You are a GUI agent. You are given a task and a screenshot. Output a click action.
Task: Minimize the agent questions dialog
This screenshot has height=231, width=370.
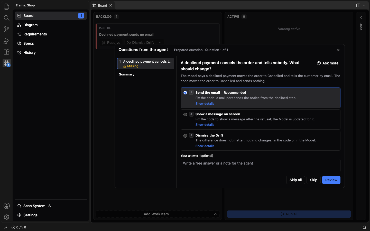(330, 50)
